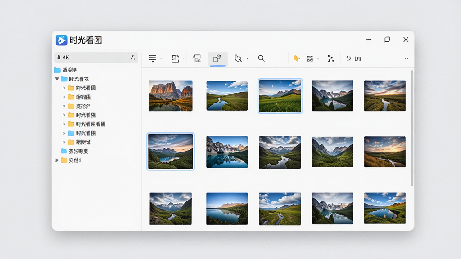Click the highlighted copy-with-gear toolbar icon
The height and width of the screenshot is (259, 461).
pos(217,58)
